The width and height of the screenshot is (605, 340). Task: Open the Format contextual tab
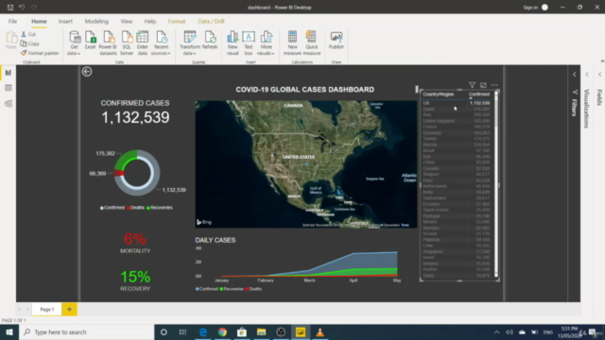click(x=177, y=21)
